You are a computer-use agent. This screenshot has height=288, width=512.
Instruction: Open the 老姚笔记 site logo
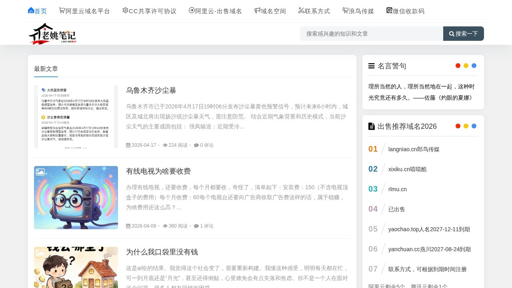pyautogui.click(x=52, y=34)
